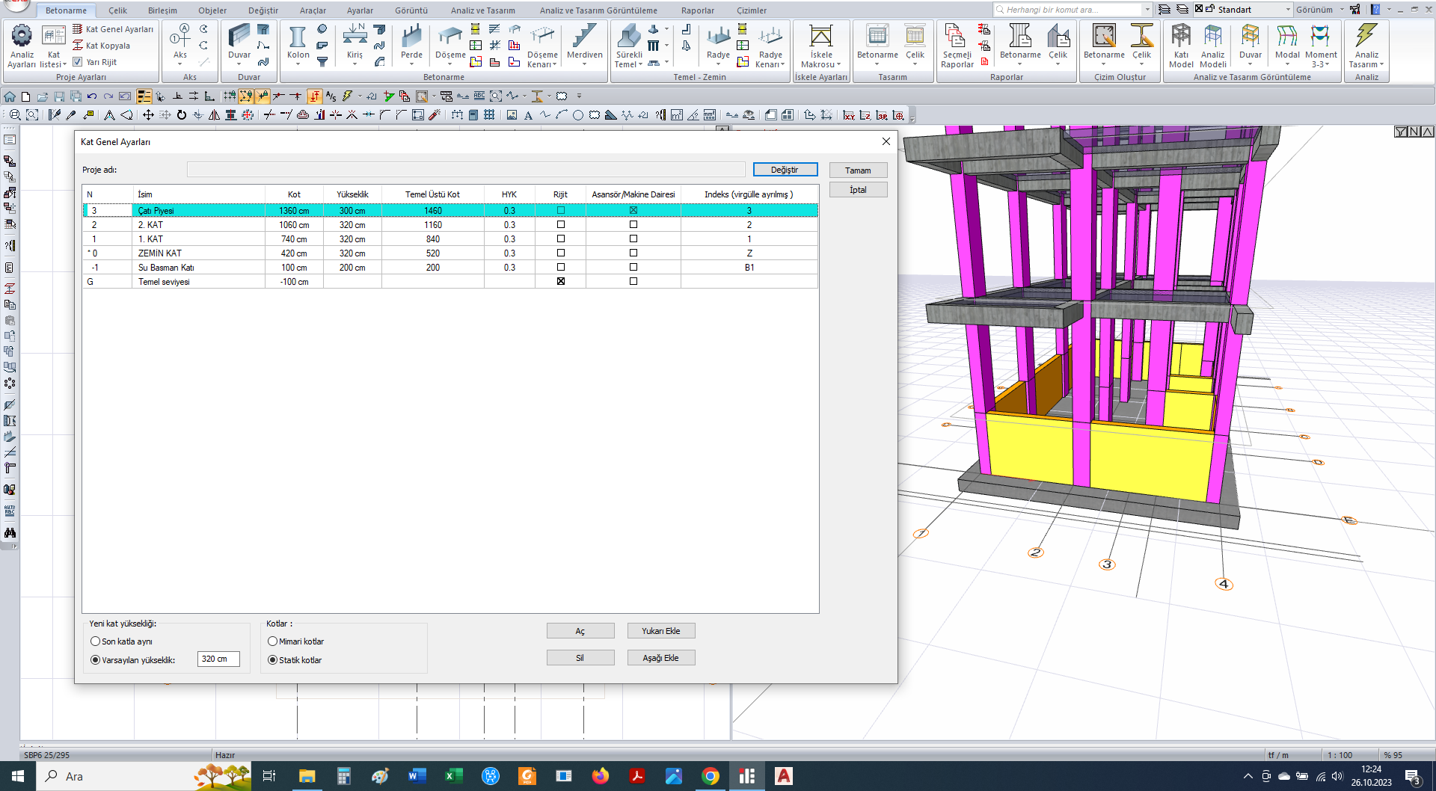The image size is (1436, 791).
Task: Click the binoculars icon in left sidebar
Action: 10,533
